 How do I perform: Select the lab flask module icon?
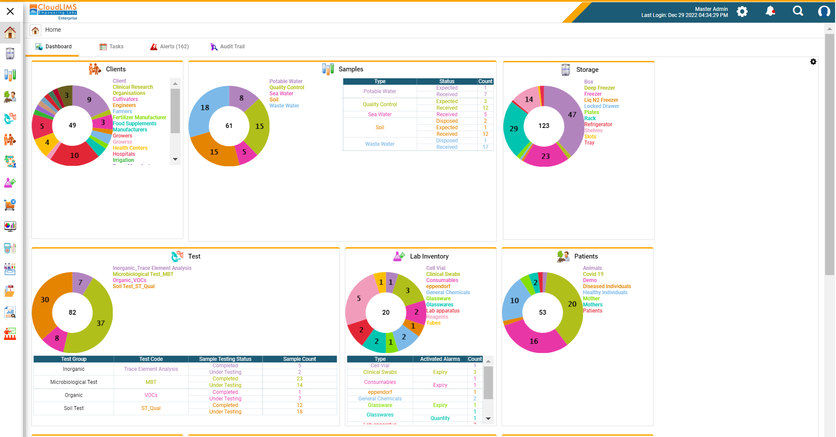pos(10,183)
